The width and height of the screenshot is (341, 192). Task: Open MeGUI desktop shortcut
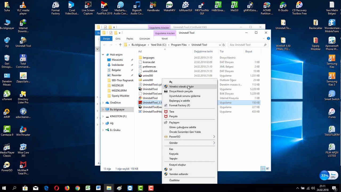pos(234,7)
